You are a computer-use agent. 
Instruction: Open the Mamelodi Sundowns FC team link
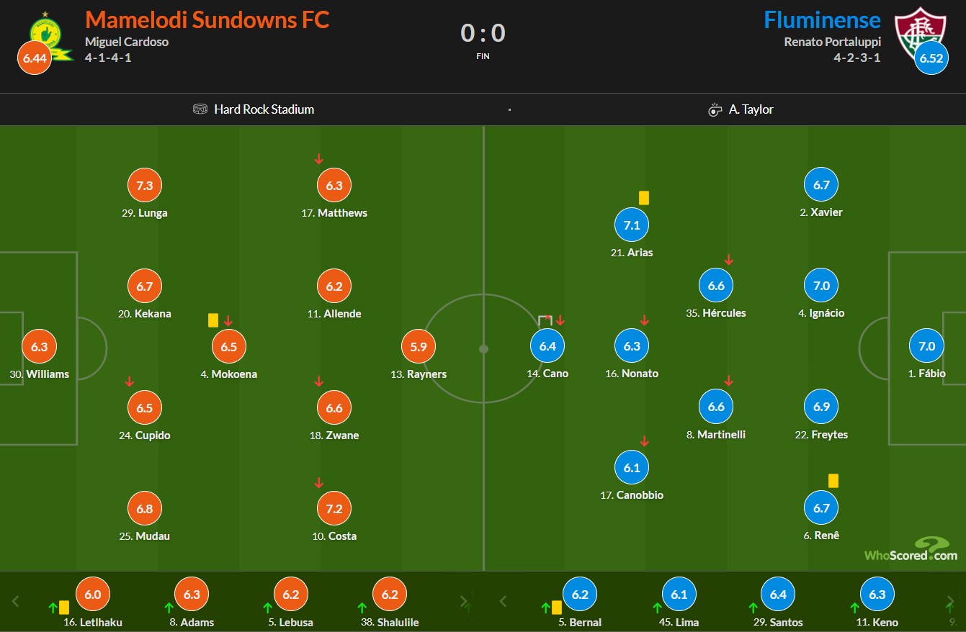tap(207, 19)
